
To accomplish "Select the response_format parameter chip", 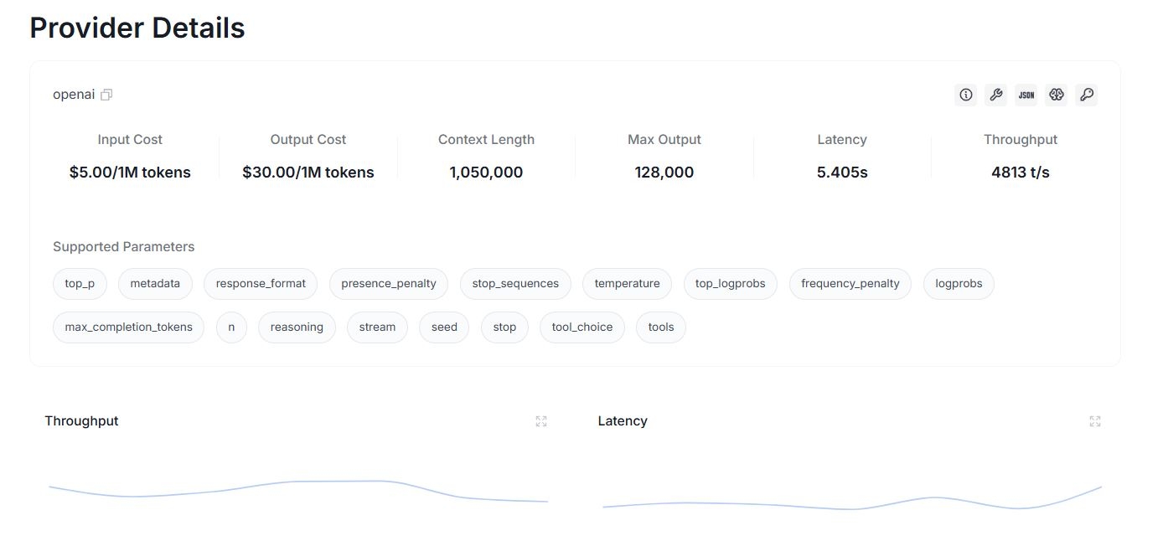I will pos(261,284).
